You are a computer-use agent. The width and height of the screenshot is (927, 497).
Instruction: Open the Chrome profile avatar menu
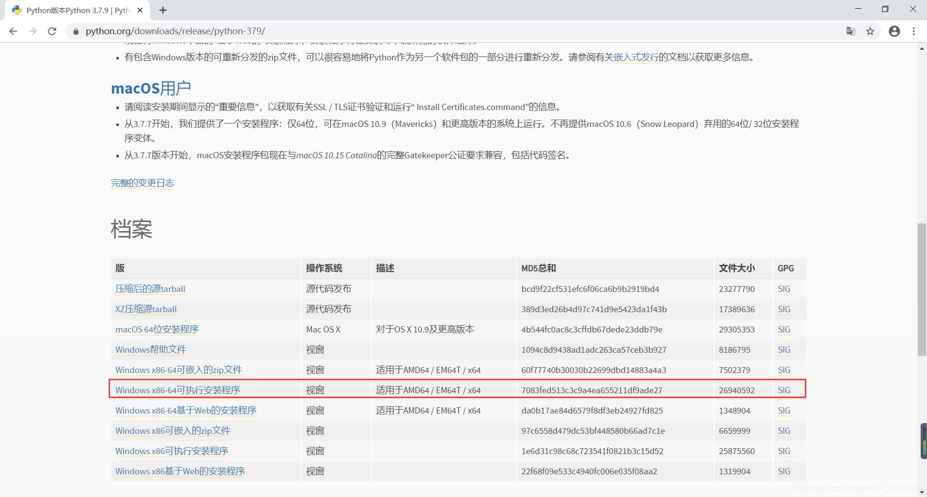tap(894, 31)
